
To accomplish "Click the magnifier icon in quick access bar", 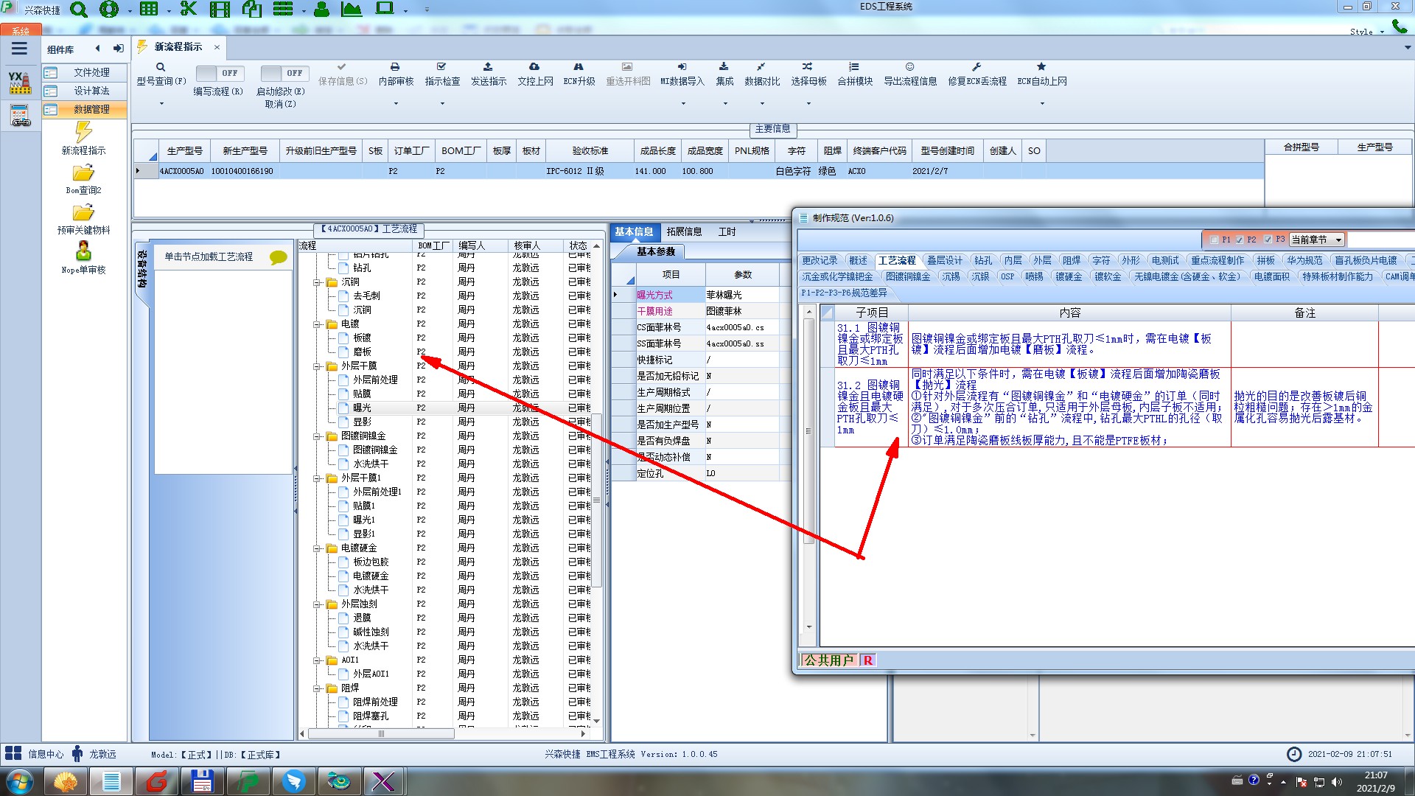I will [78, 10].
